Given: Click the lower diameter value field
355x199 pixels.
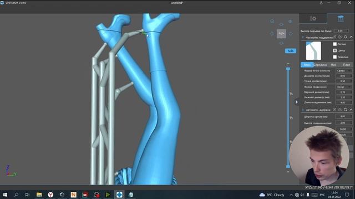Looking at the screenshot, I should pyautogui.click(x=344, y=97).
